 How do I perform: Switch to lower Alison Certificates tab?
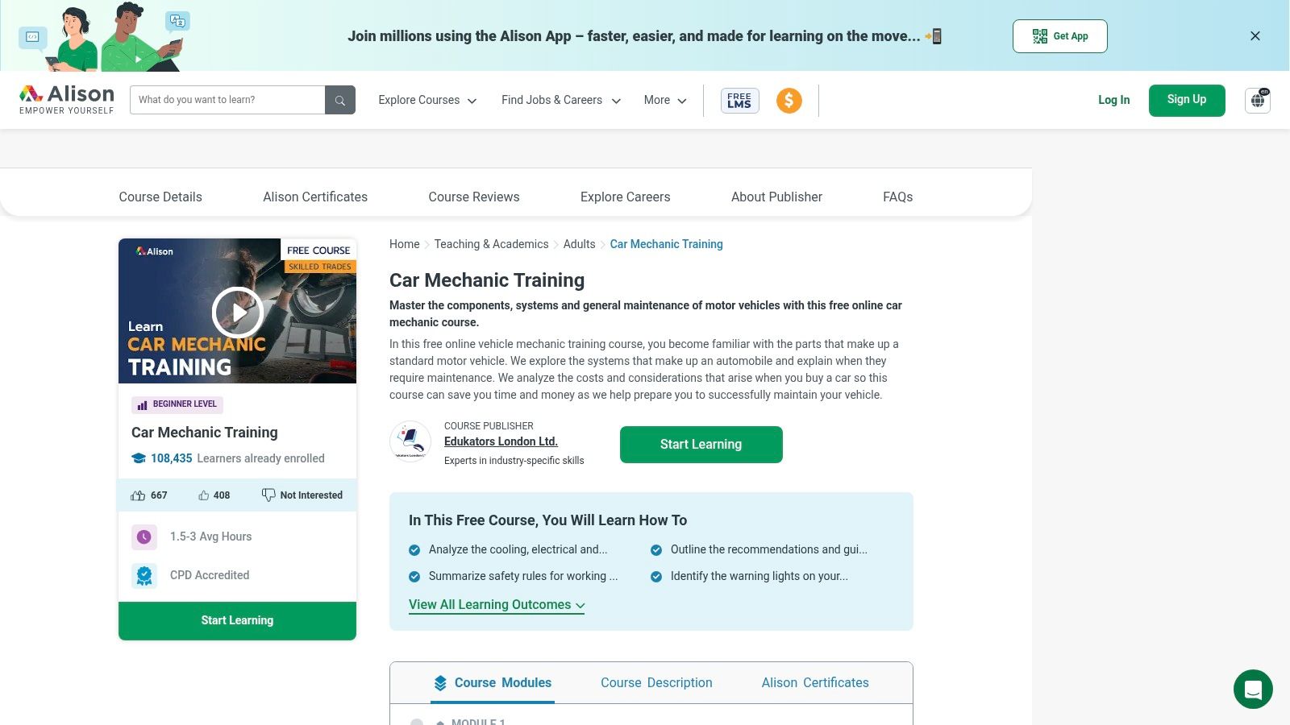coord(815,683)
